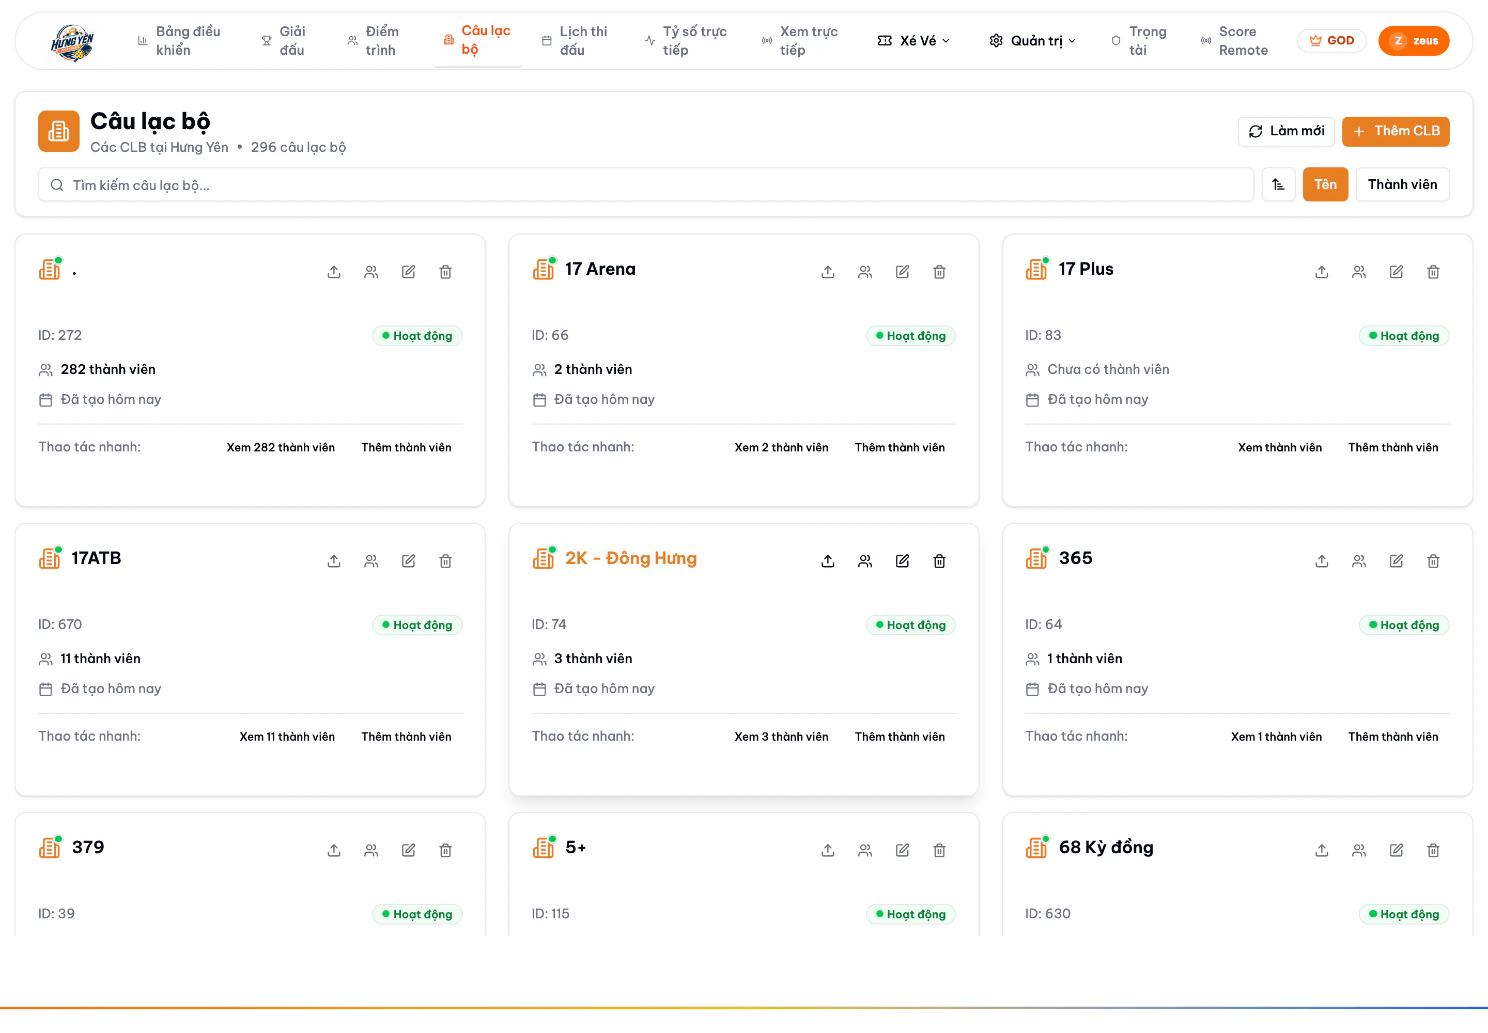The image size is (1488, 1033).
Task: Open members icon for 17ATB club
Action: 371,561
